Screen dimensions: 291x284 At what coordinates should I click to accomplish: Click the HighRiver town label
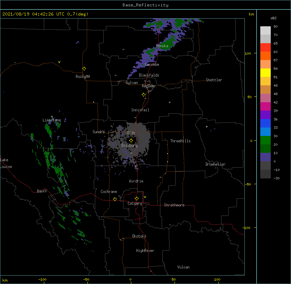[145, 251]
